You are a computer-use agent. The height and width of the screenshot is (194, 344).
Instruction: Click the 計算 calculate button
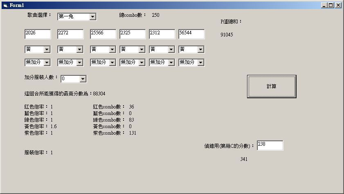coord(272,86)
